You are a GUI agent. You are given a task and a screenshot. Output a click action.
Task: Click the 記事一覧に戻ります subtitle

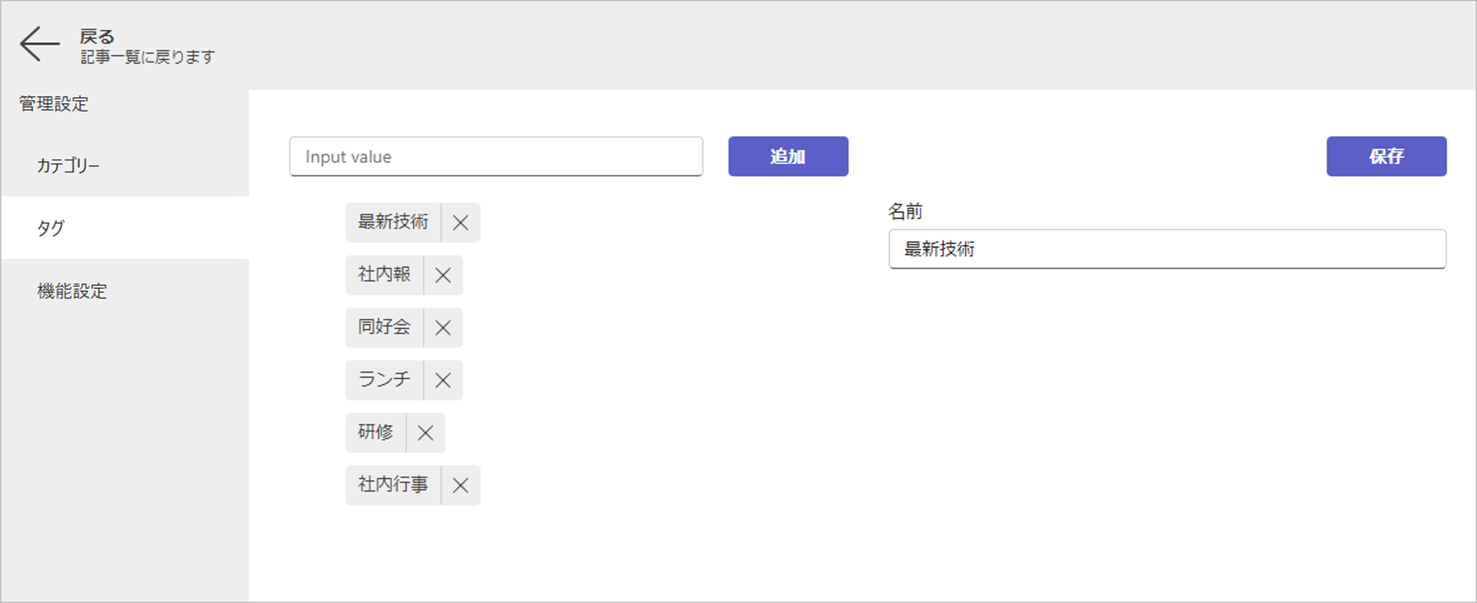tap(147, 57)
